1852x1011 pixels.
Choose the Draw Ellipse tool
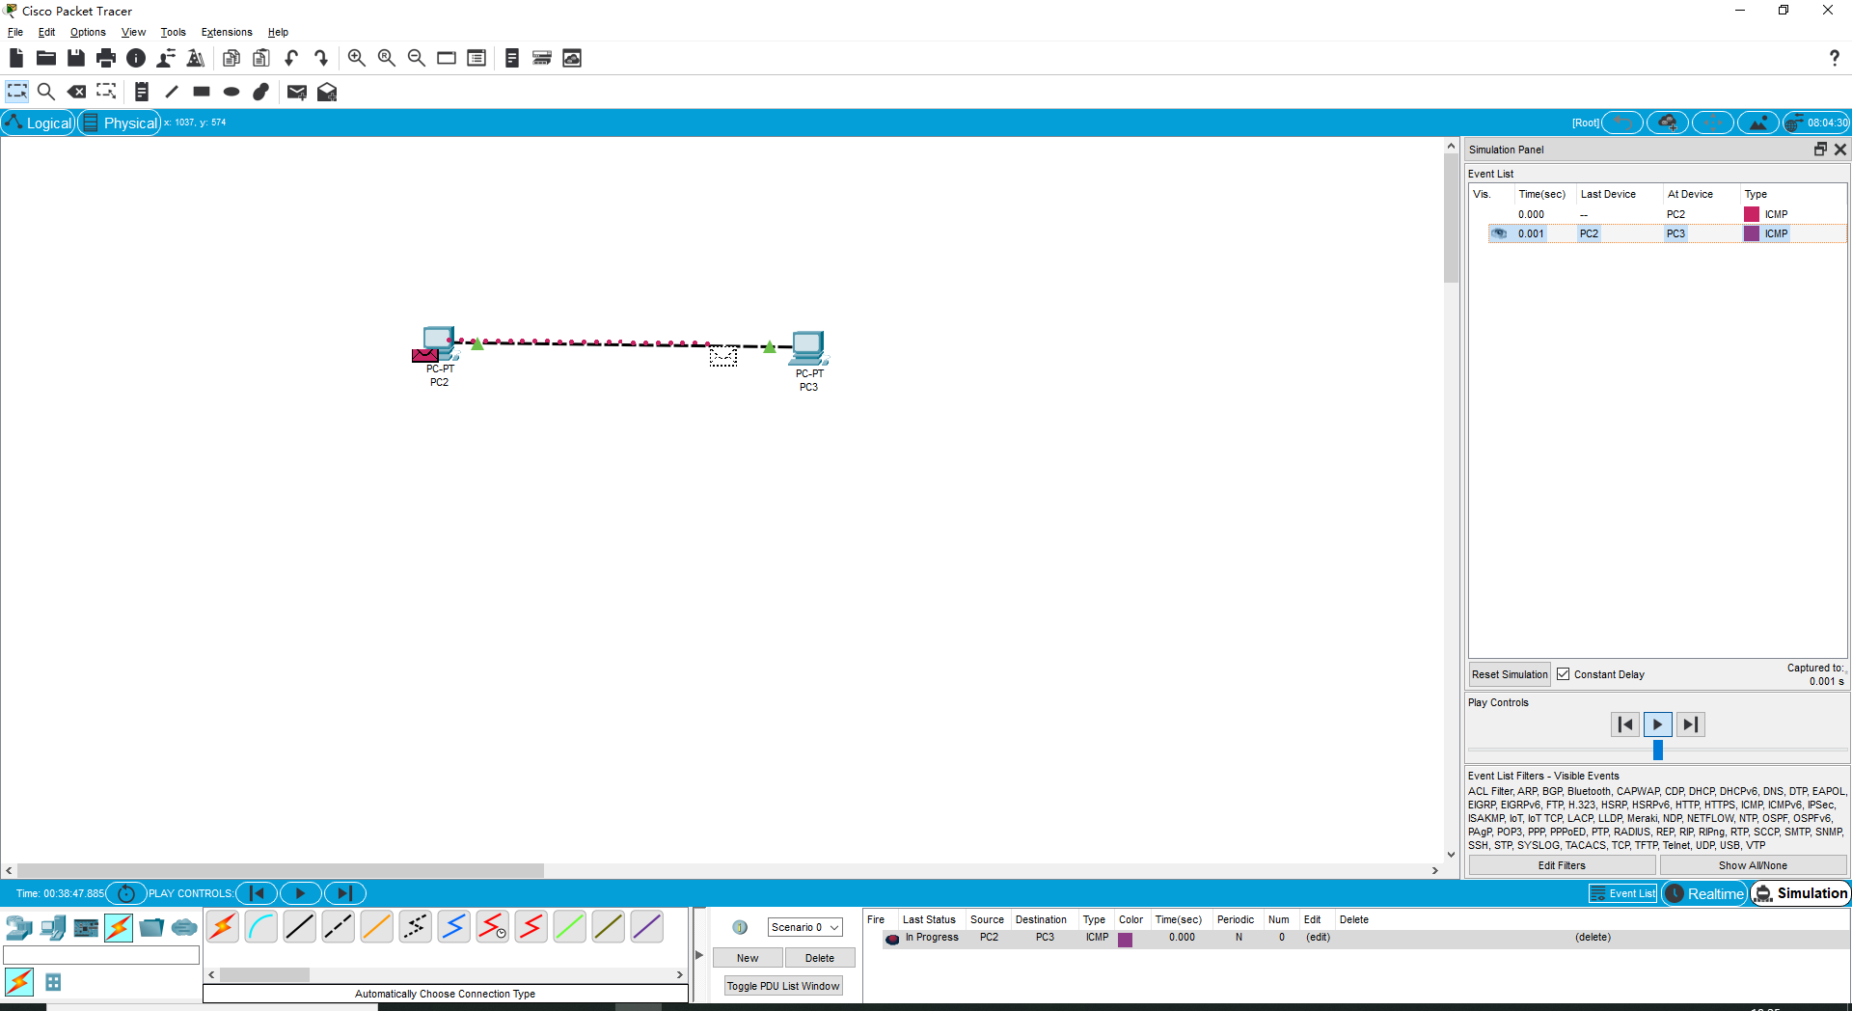coord(231,92)
